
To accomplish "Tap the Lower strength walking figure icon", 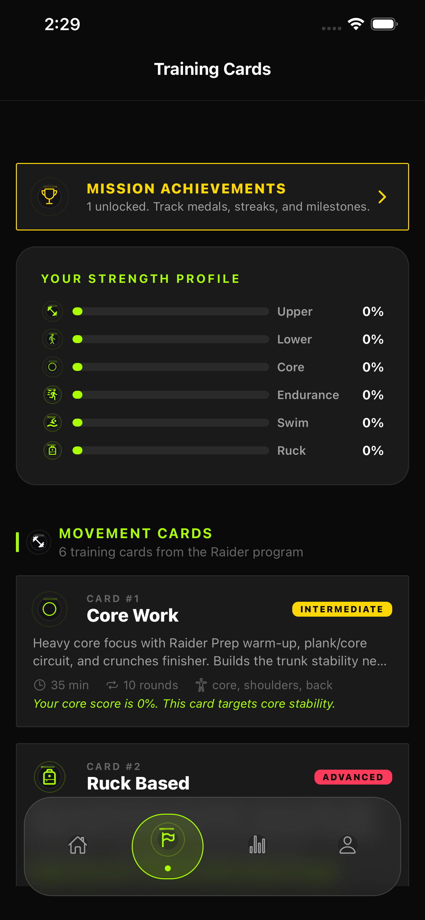I will [52, 339].
